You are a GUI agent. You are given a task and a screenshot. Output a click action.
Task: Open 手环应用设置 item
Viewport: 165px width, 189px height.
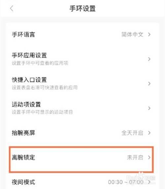[82, 59]
